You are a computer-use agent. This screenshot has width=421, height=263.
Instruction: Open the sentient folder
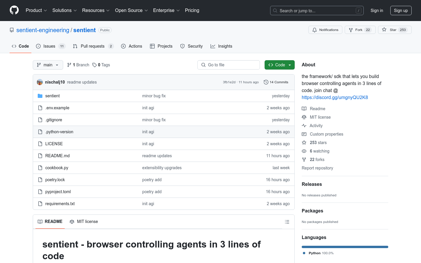[52, 96]
